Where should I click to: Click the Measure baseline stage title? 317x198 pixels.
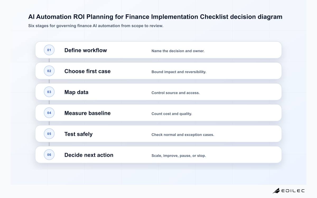click(87, 113)
